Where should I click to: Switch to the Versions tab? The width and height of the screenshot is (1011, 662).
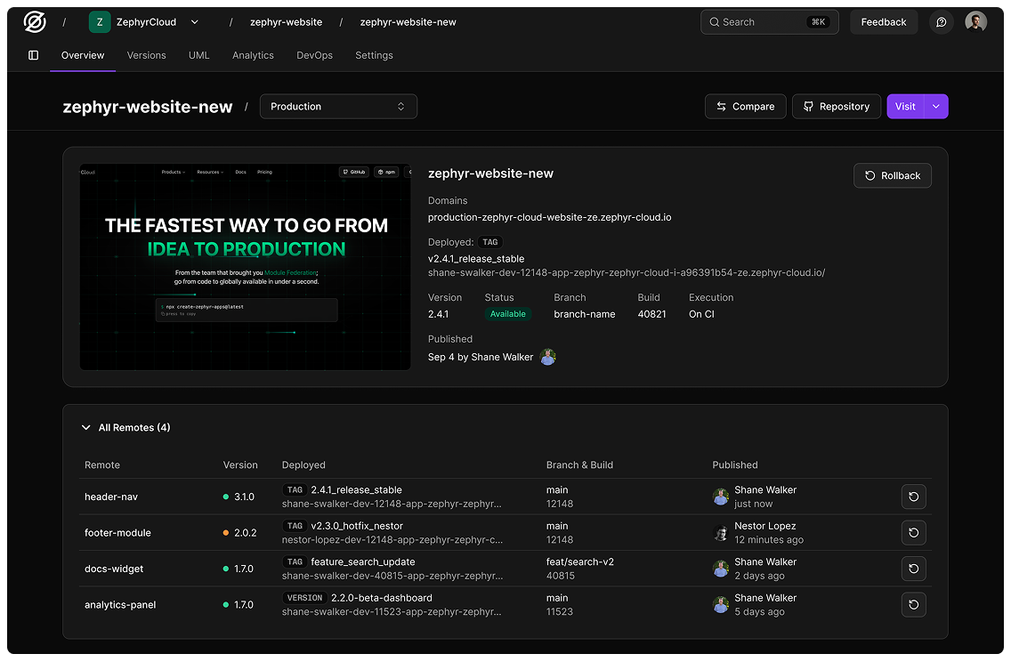tap(146, 55)
